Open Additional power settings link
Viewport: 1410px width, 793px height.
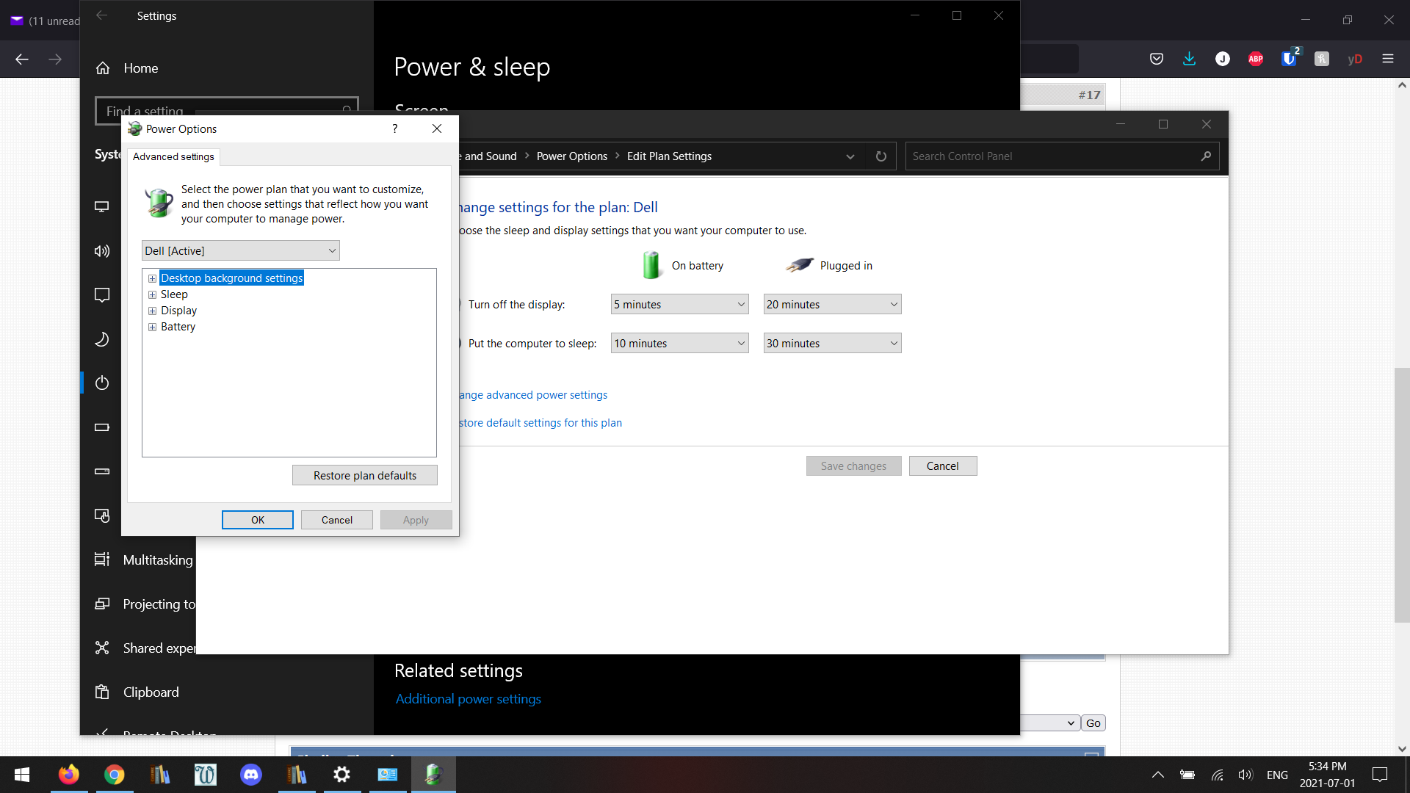pyautogui.click(x=468, y=699)
